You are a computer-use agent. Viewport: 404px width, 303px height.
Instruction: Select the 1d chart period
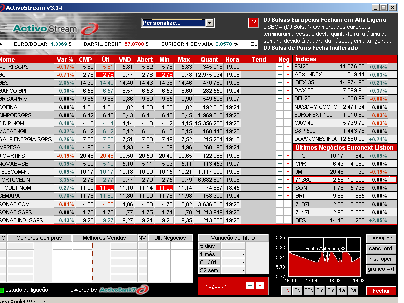(286, 291)
